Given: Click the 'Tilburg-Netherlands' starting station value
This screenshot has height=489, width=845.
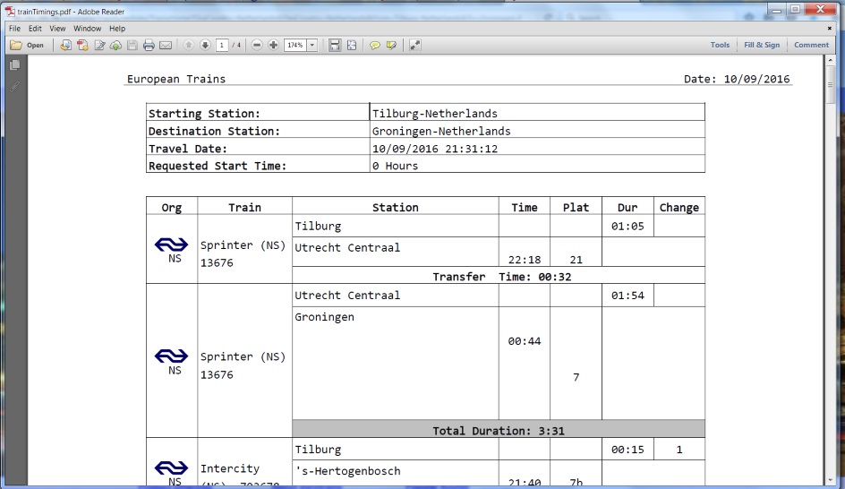Looking at the screenshot, I should point(435,114).
